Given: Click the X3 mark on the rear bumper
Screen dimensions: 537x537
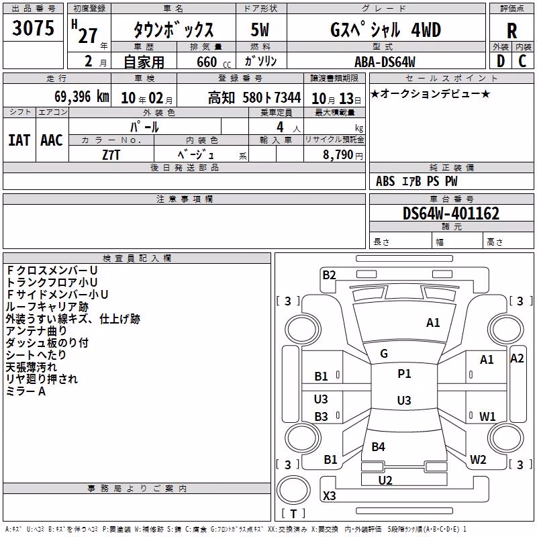Looking at the screenshot, I should 329,495.
